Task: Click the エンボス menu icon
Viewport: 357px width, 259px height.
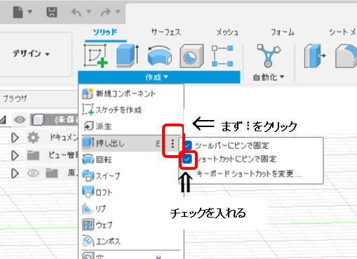Action: tap(88, 241)
